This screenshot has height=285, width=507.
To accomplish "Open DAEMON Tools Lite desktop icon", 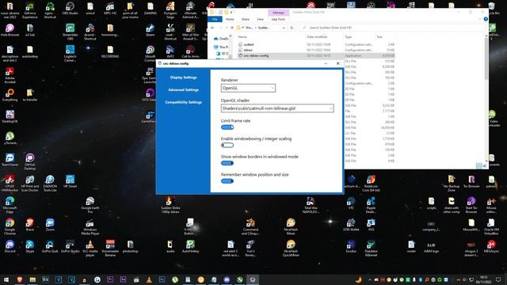I will (50, 183).
